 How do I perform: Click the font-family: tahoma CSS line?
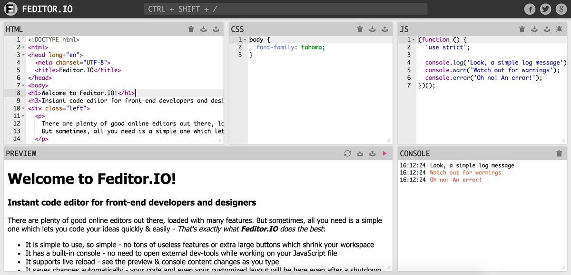coord(291,47)
